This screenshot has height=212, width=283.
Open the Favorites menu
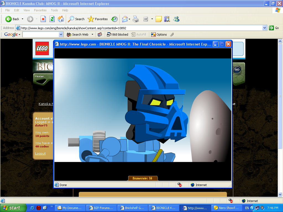point(40,10)
